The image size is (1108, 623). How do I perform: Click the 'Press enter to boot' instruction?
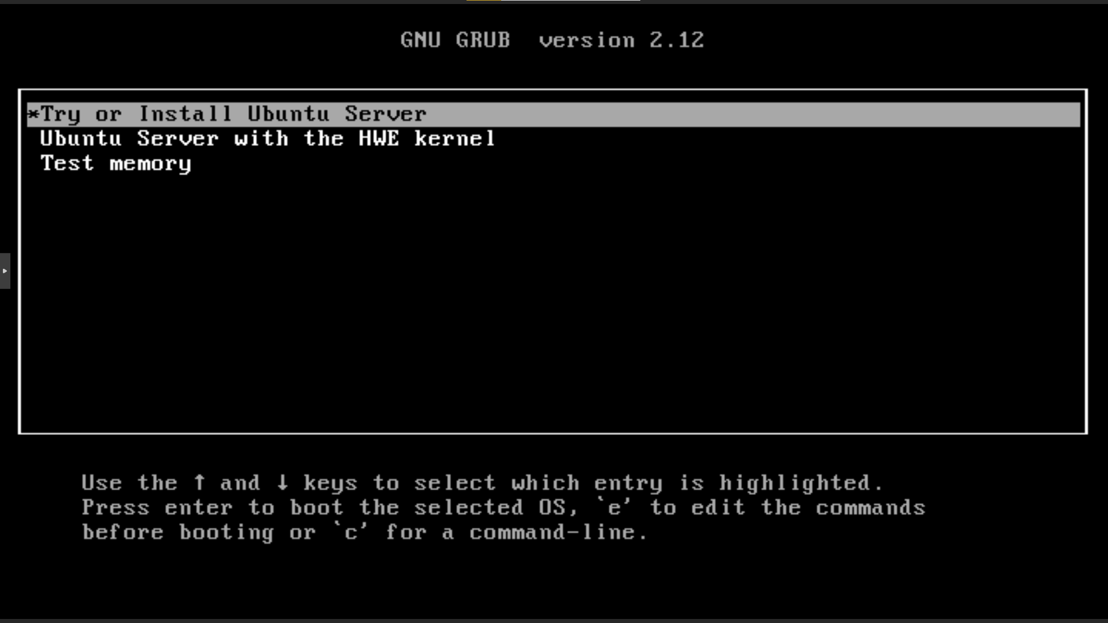tap(212, 507)
